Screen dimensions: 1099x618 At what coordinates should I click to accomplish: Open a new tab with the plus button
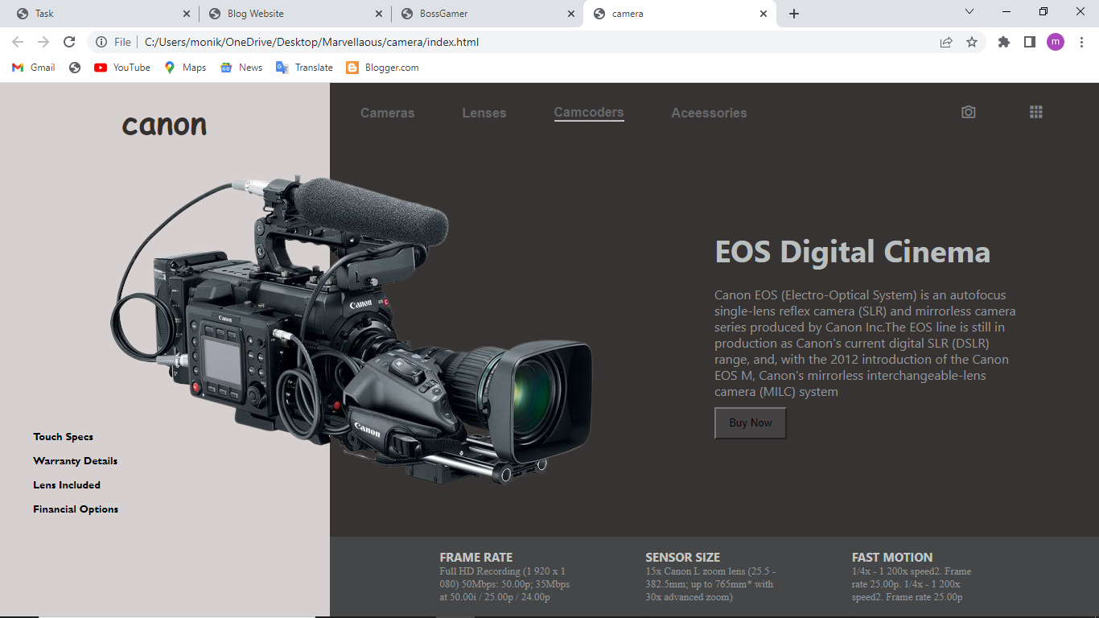pyautogui.click(x=794, y=14)
